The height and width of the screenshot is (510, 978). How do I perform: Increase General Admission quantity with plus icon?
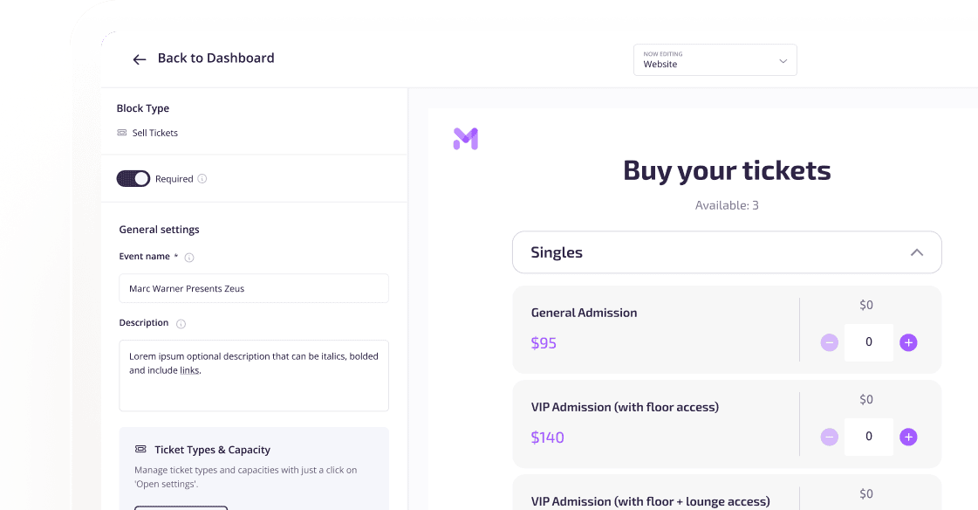click(908, 342)
